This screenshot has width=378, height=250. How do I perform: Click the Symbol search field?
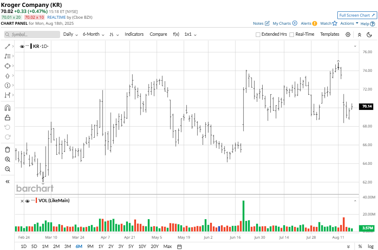(32, 34)
